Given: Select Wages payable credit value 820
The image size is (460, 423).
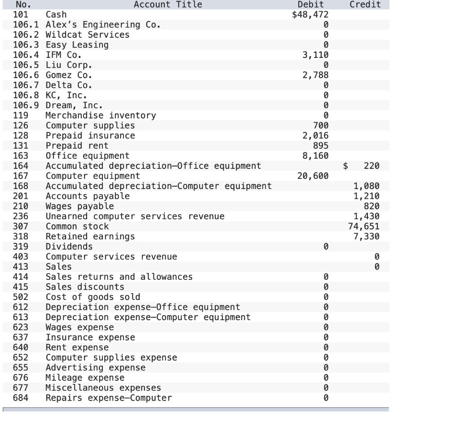Looking at the screenshot, I should pyautogui.click(x=372, y=206).
